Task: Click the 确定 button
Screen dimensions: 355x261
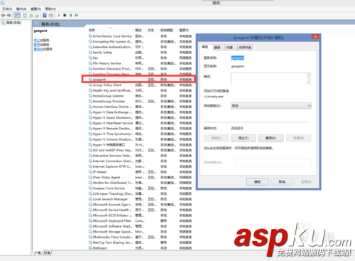Action: 257,182
